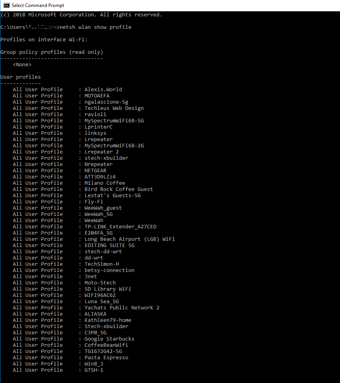Screen dimensions: 340x383
Task: Click the '<None>' entry
Action: click(22, 65)
